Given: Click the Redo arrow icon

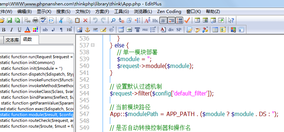Looking at the screenshot, I should click(x=103, y=20).
